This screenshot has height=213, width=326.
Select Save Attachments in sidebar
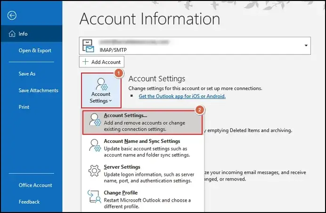pyautogui.click(x=39, y=90)
